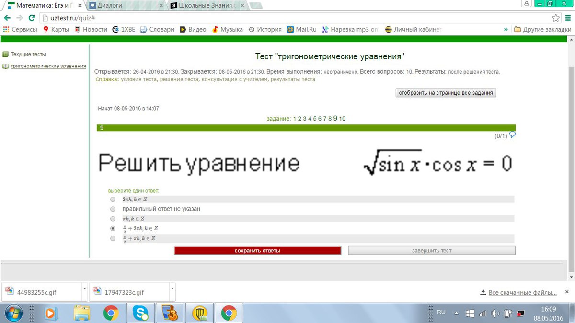Image resolution: width=575 pixels, height=323 pixels.
Task: Open the Личный кабинет bookmark
Action: coord(414,29)
